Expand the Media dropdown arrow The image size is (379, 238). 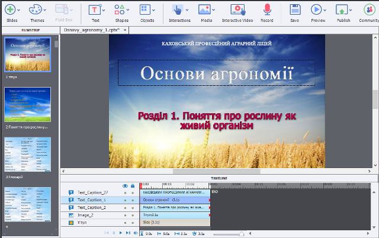[x=214, y=10]
